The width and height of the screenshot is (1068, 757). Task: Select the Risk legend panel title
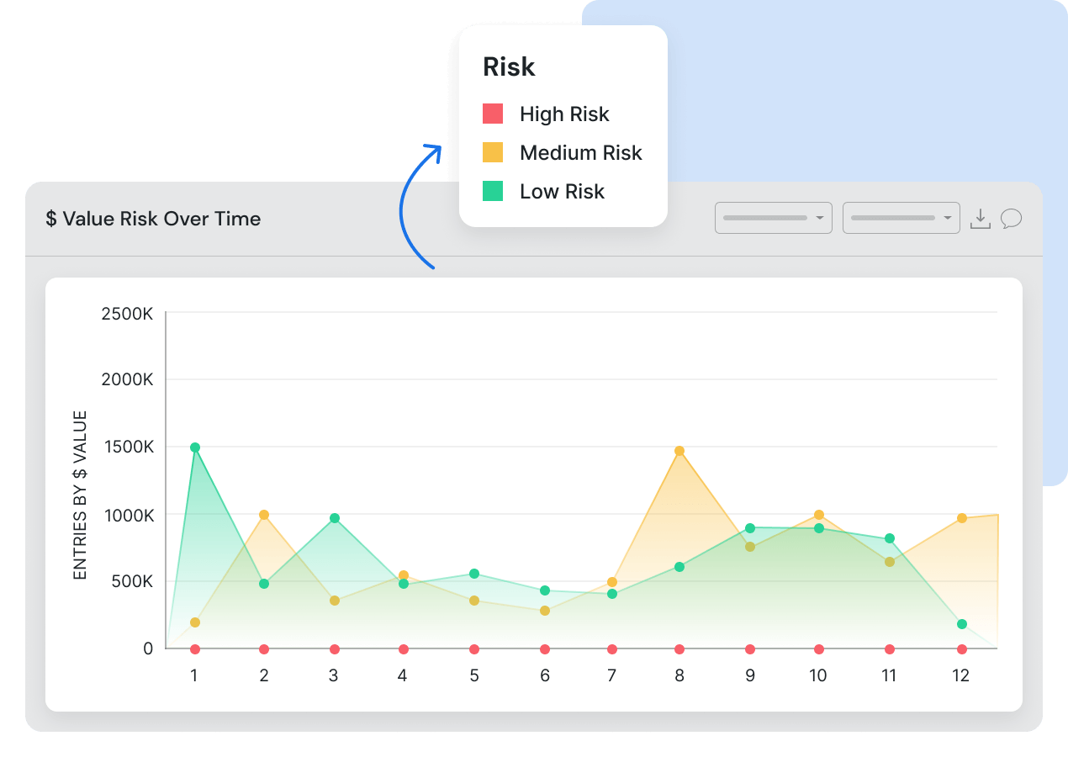pos(508,66)
